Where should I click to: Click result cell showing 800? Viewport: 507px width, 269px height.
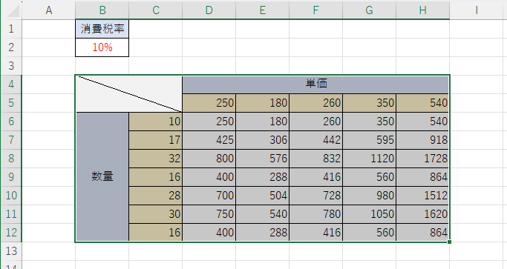pos(209,159)
